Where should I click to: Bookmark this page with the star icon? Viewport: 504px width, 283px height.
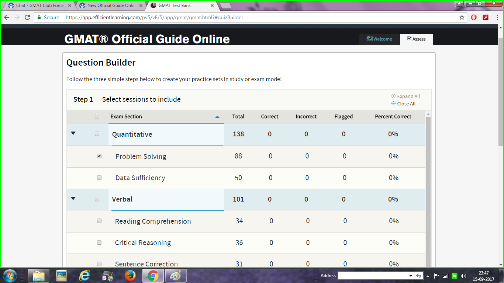pos(462,17)
